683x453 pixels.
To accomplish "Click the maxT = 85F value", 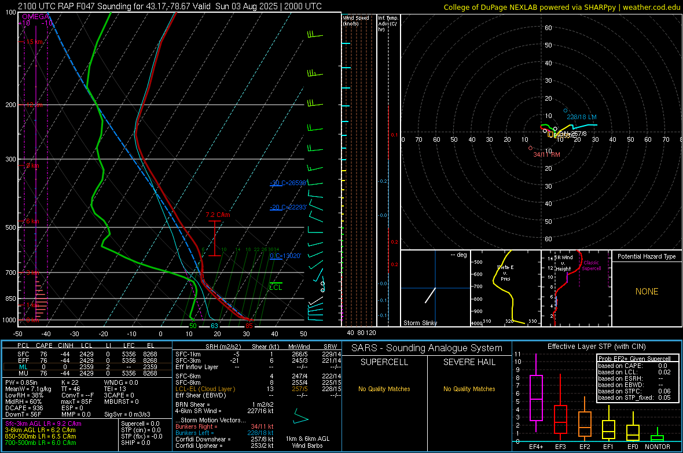I will tap(76, 402).
